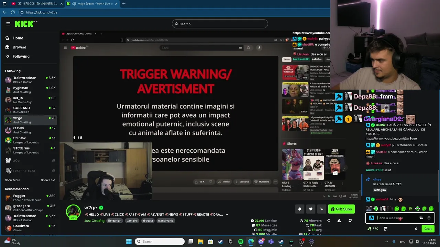
Task: Open the emoji picker in chat input
Action: pyautogui.click(x=429, y=218)
